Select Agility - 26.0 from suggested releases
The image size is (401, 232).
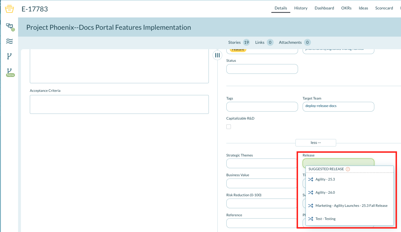coord(325,192)
